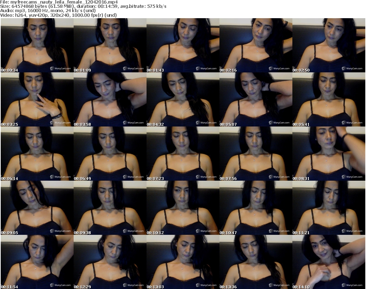Screen dimensions: 366x289
Task: Click the frame stamped 00:14:10
Action: [x=329, y=262]
